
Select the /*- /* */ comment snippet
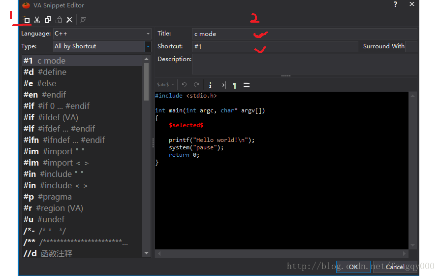[x=83, y=231]
